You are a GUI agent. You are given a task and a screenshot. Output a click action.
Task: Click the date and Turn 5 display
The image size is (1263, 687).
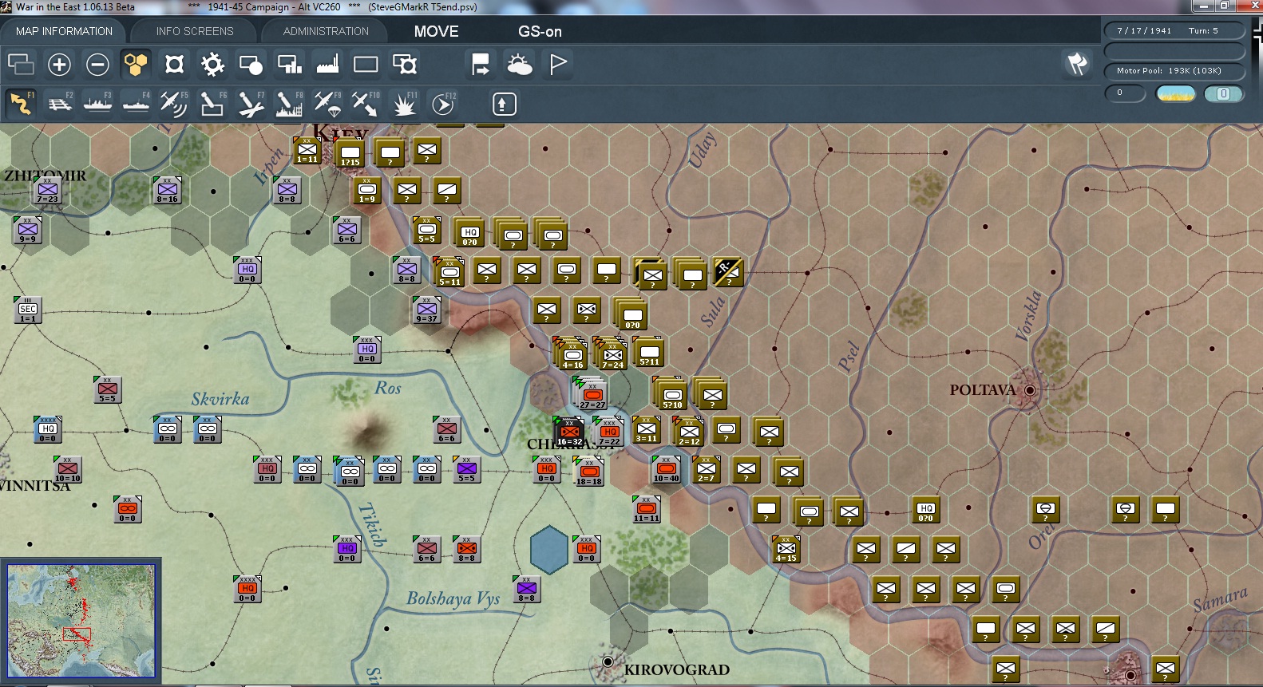click(x=1174, y=31)
